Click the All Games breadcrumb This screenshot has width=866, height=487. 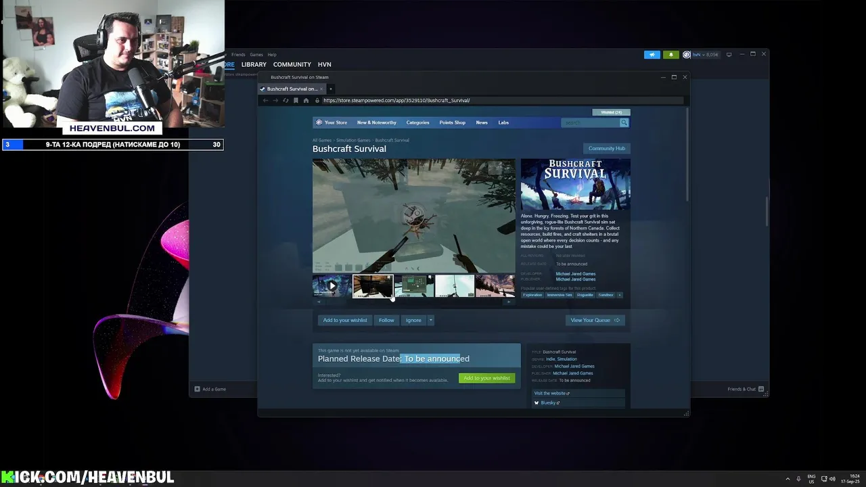322,140
